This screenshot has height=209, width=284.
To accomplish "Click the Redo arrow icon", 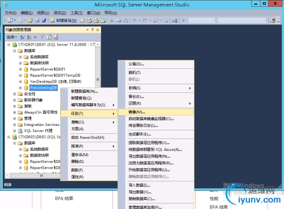I will pos(145,21).
